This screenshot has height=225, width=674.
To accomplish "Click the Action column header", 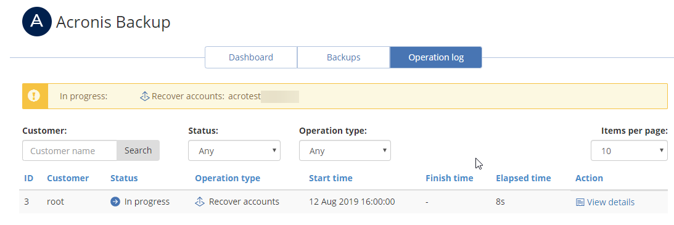I will [589, 178].
